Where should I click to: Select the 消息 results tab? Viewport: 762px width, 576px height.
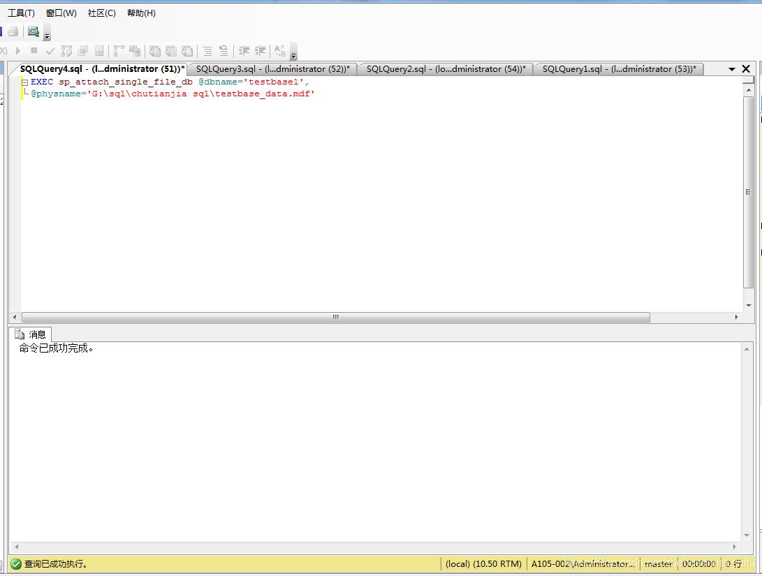31,334
